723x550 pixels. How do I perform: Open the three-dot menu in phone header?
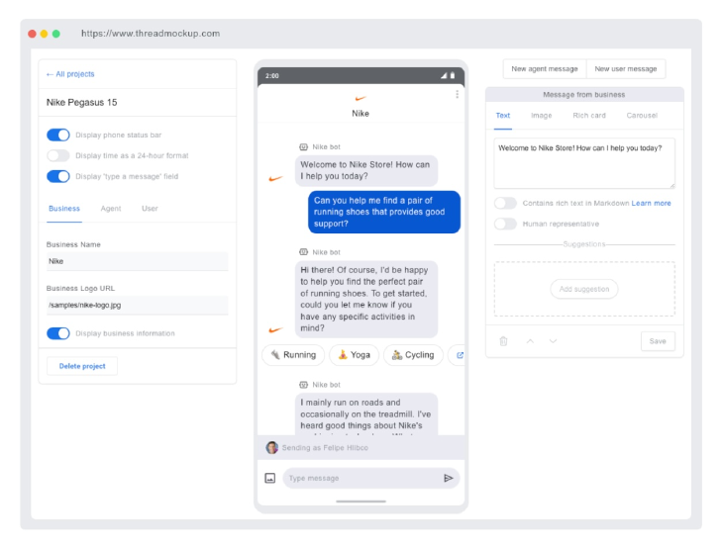pos(457,95)
